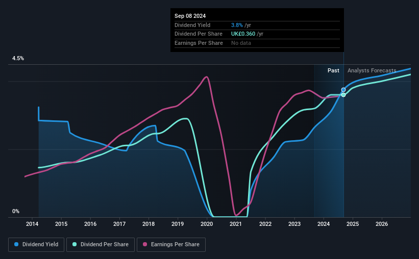
Task: Click the blue dot in Dividend Yield legend
Action: click(x=16, y=244)
